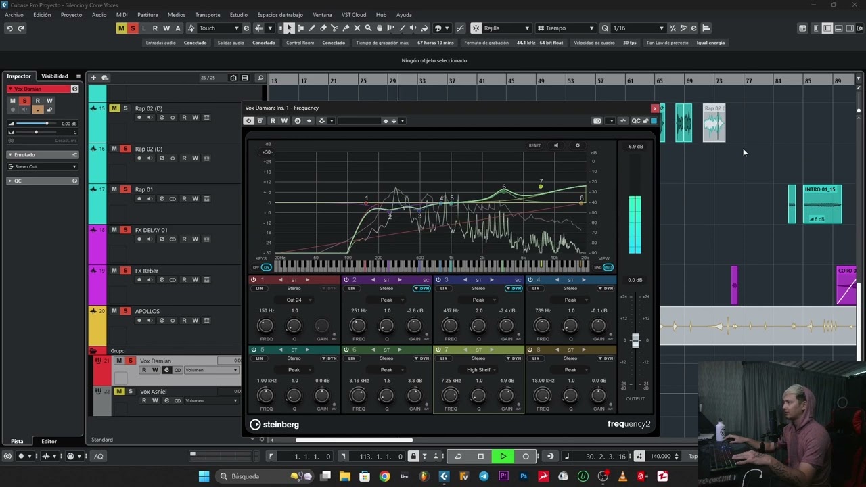Toggle the Frequency listen speaker icon

pos(556,145)
